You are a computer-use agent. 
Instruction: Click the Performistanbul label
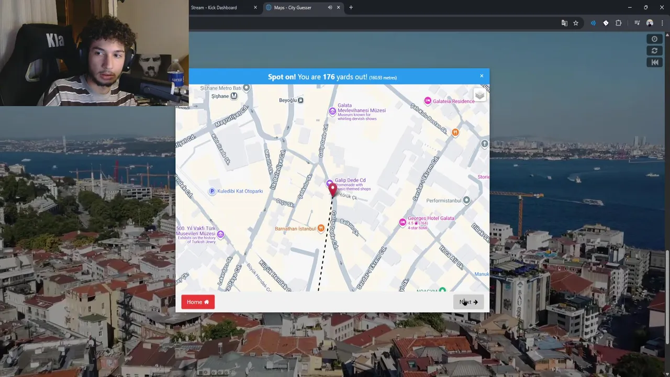[444, 201]
